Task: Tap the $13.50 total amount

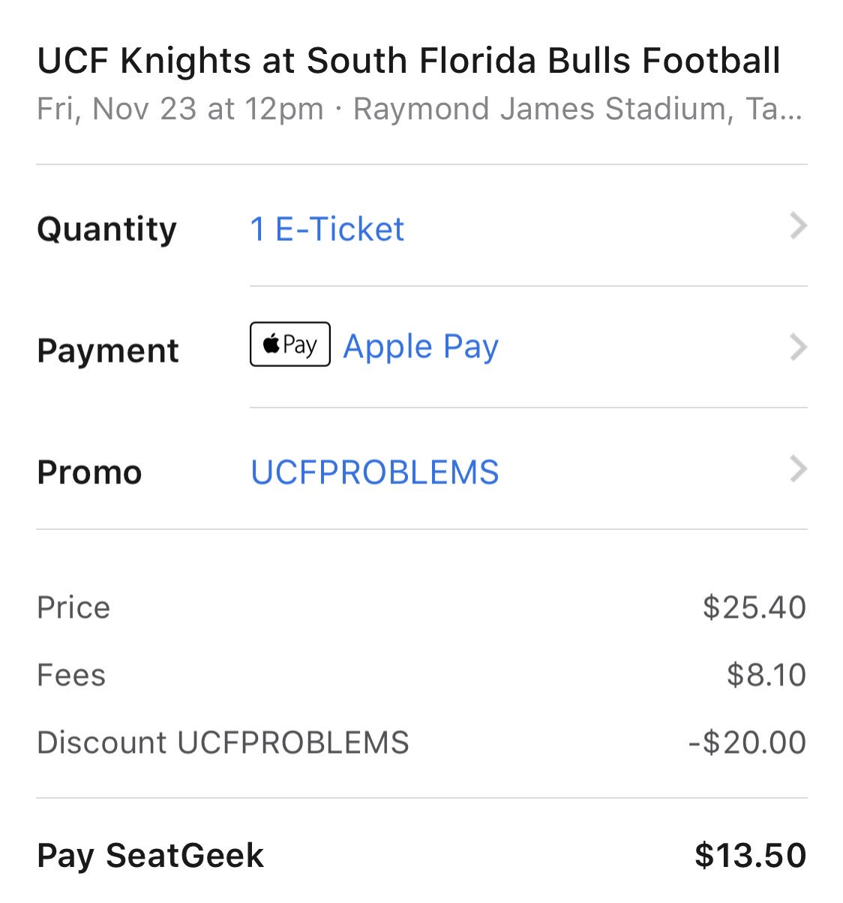Action: (750, 856)
